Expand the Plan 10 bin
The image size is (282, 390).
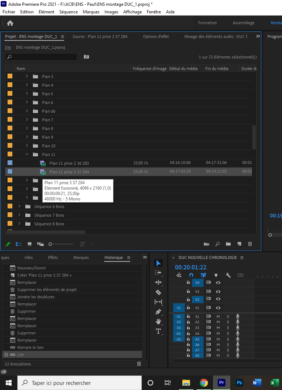27,146
